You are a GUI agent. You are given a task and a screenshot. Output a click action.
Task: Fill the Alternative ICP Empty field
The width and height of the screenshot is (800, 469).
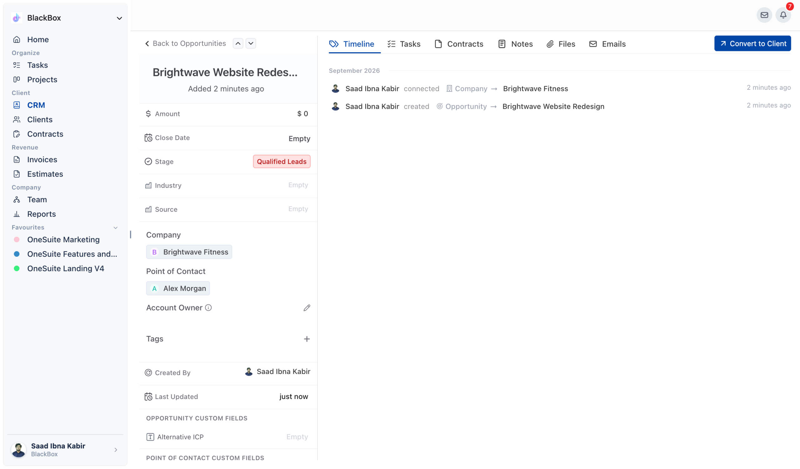tap(297, 437)
